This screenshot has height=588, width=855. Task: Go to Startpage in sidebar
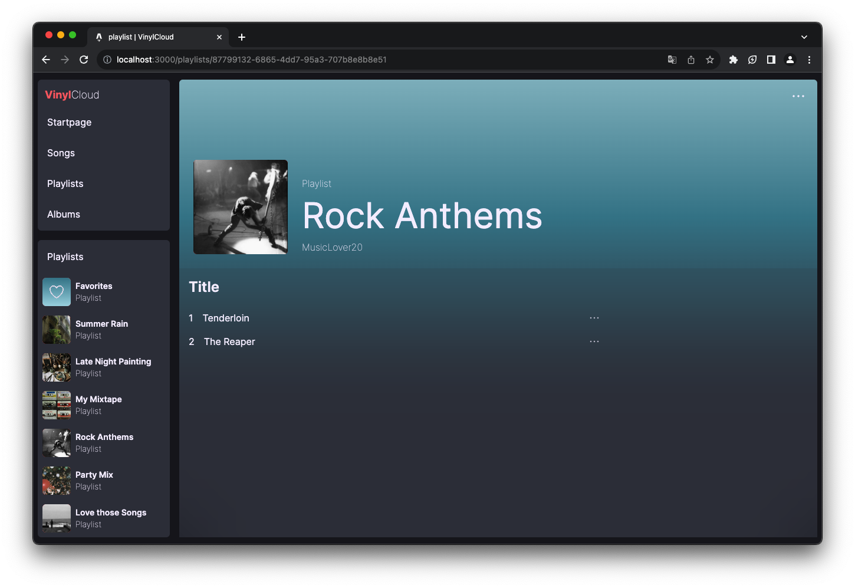[x=70, y=123]
